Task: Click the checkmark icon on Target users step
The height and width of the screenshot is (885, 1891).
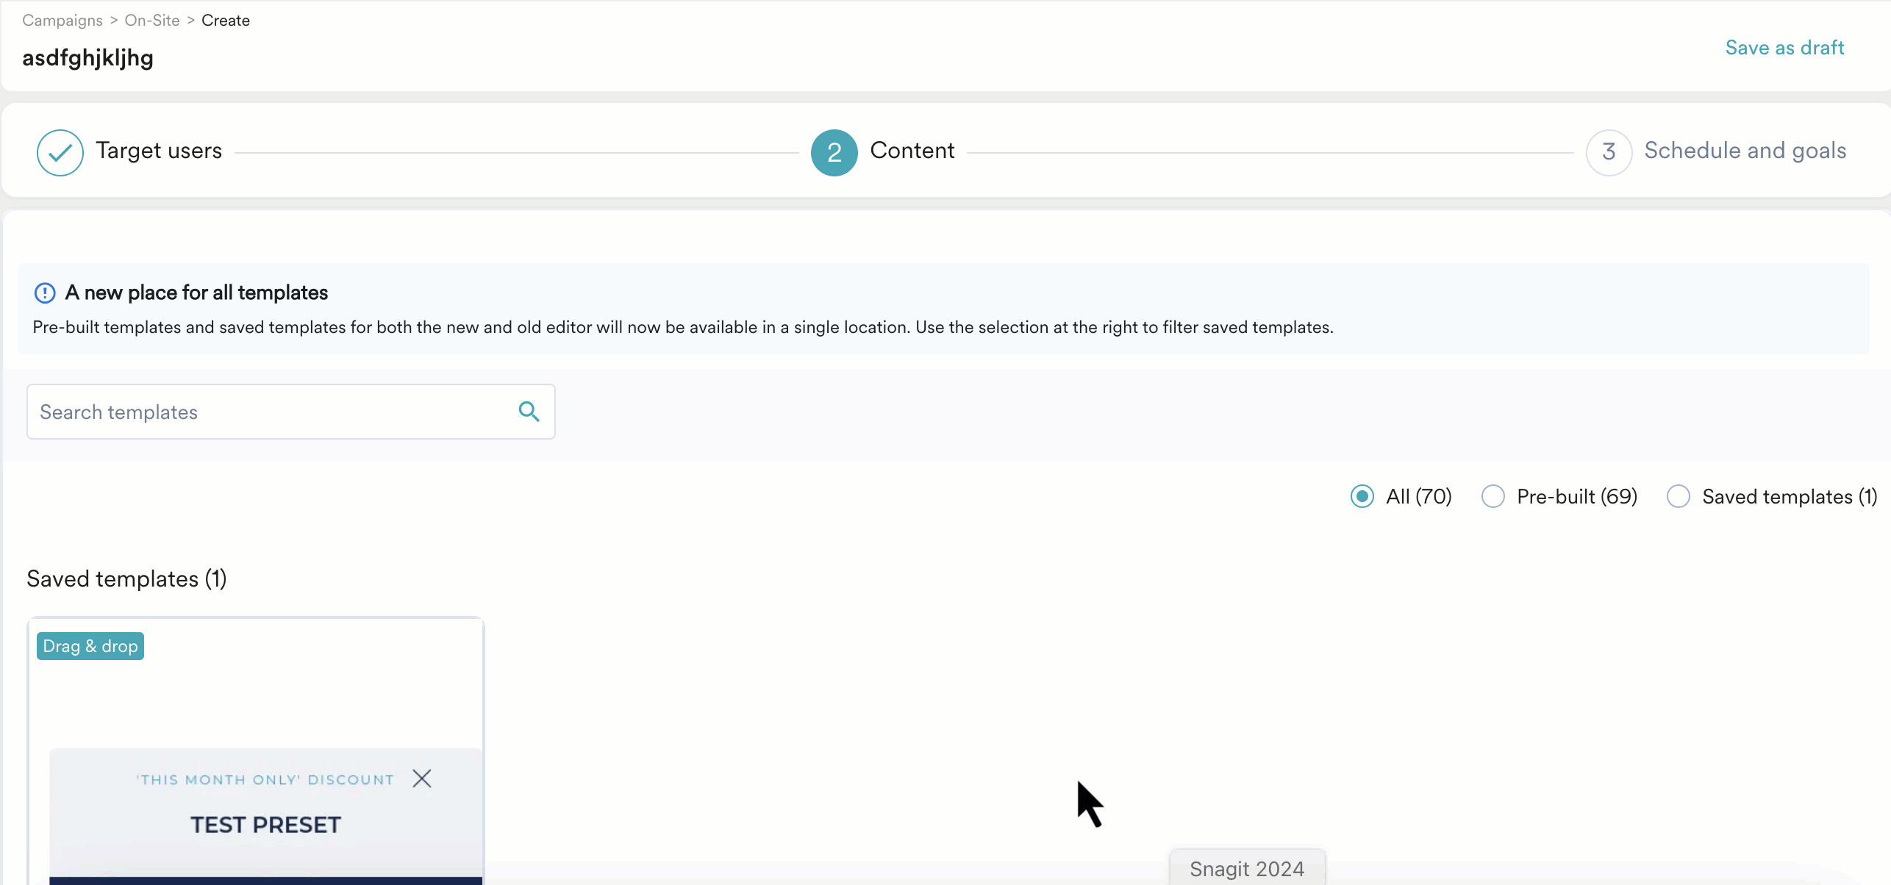Action: pos(60,151)
